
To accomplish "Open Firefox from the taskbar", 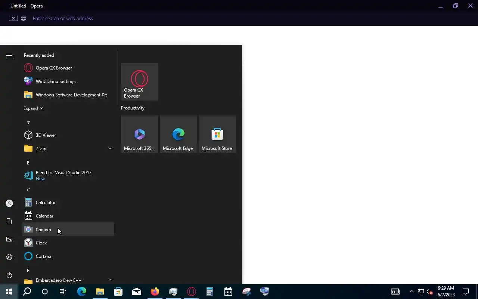I will tap(155, 292).
